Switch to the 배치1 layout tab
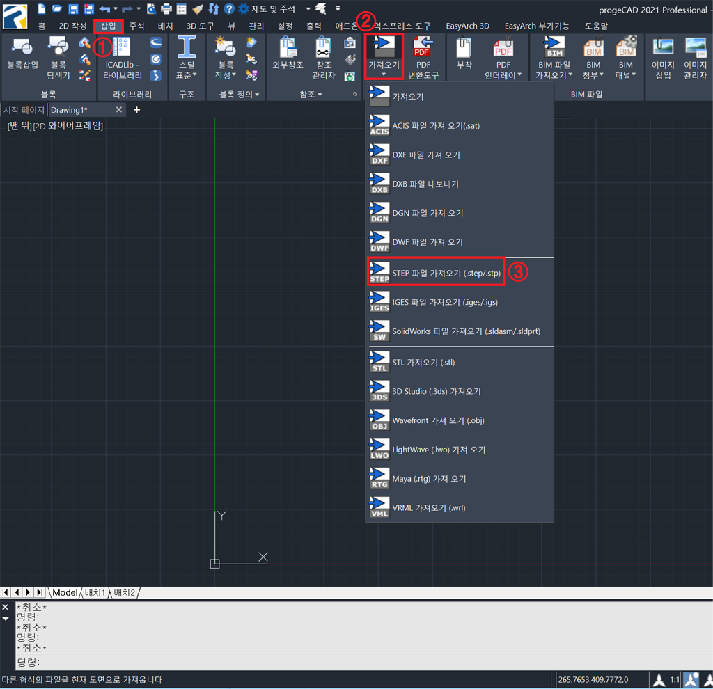Screen dimensions: 713x689 95,592
